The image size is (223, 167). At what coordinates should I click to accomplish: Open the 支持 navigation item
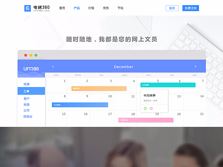105,8
